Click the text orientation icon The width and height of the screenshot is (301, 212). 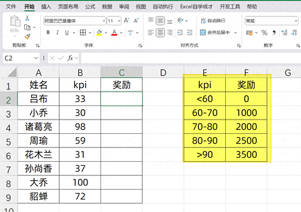point(180,20)
